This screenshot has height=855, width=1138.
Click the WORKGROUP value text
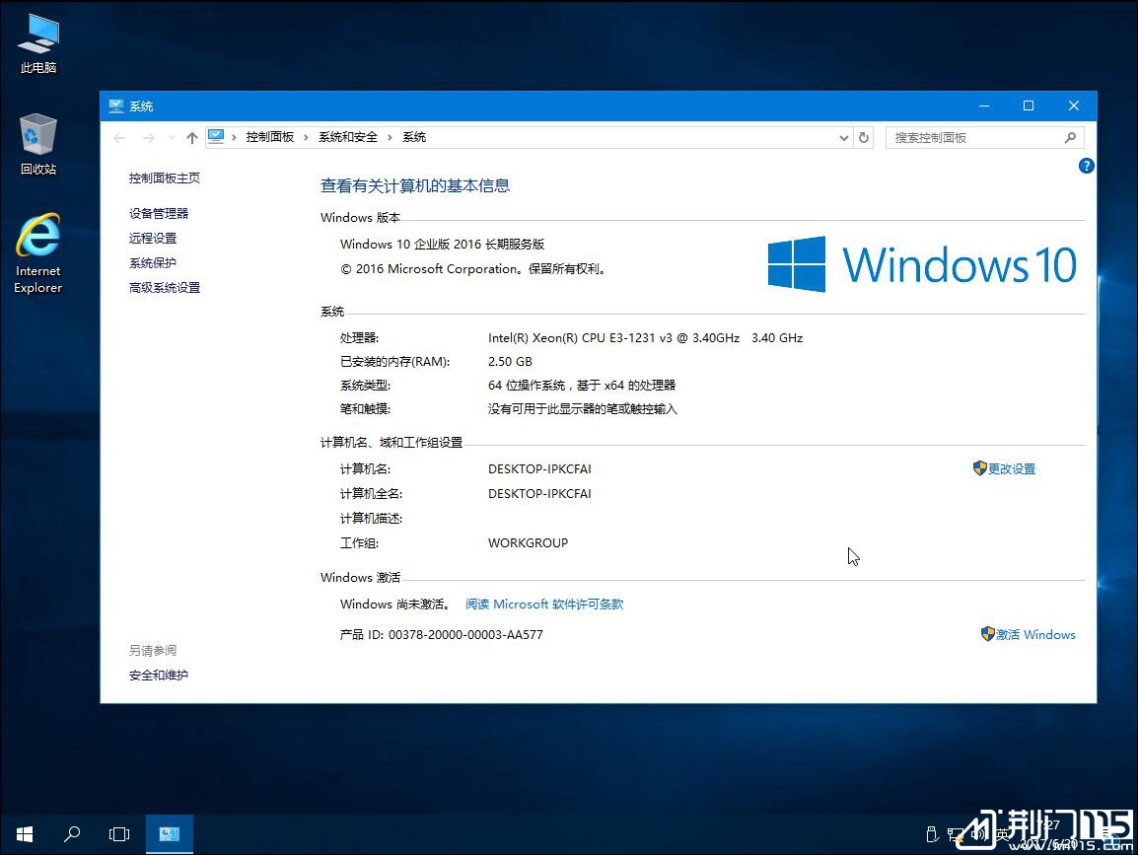(528, 543)
